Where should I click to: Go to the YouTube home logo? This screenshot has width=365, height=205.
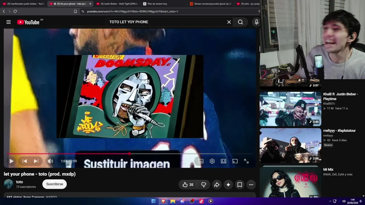[x=28, y=22]
